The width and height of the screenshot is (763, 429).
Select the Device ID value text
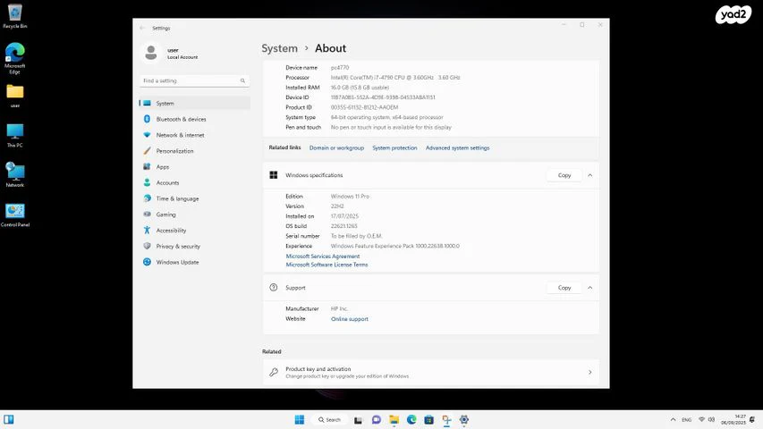coord(383,97)
